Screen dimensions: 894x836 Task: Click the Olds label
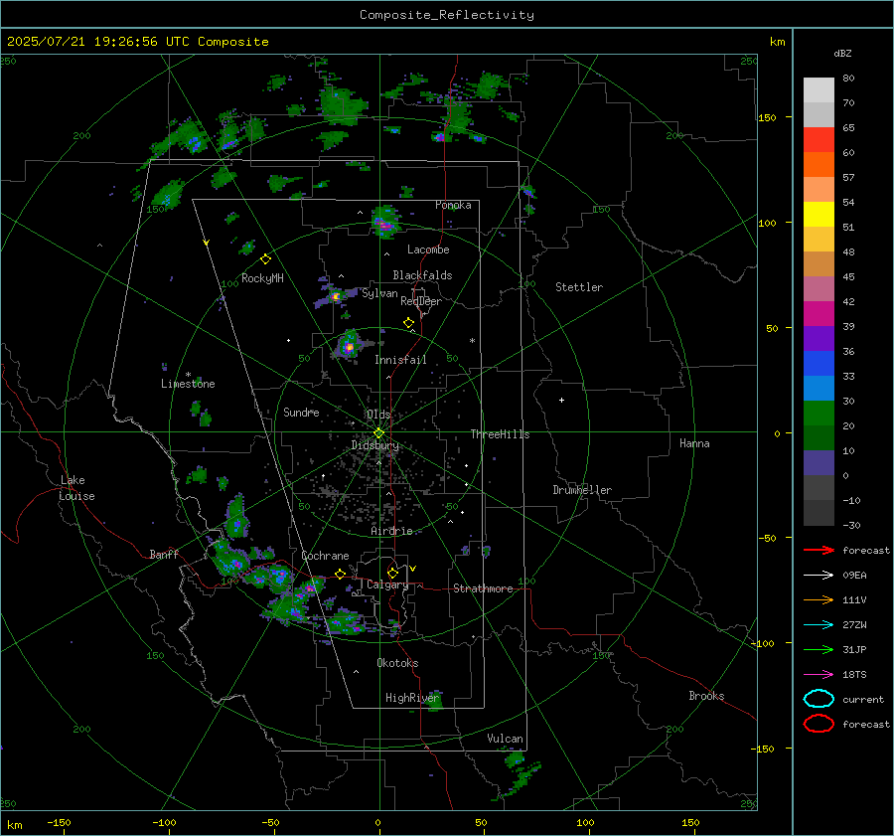(378, 415)
